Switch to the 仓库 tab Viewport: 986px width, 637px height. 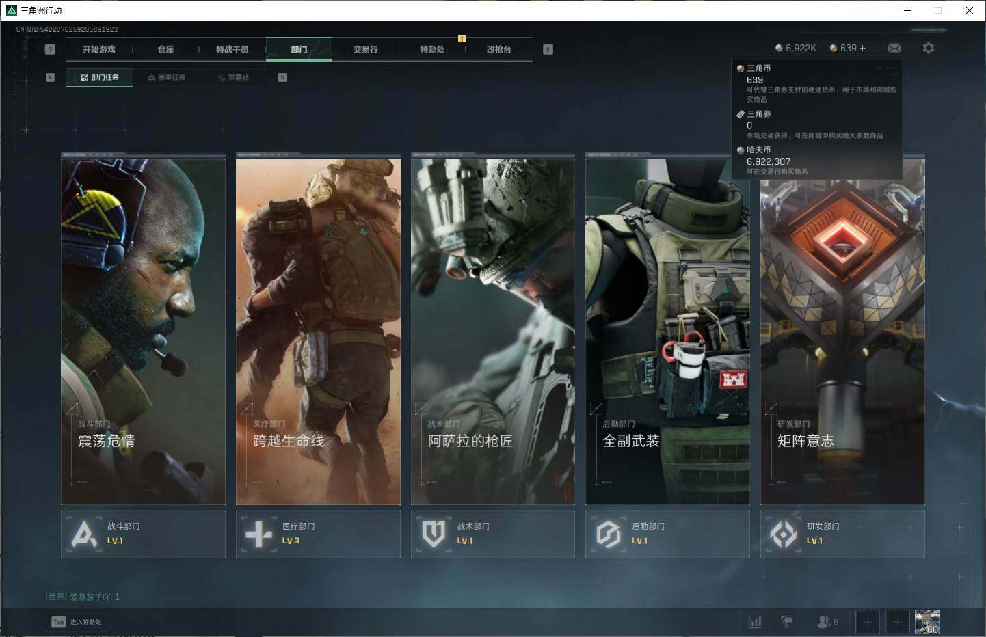coord(165,49)
